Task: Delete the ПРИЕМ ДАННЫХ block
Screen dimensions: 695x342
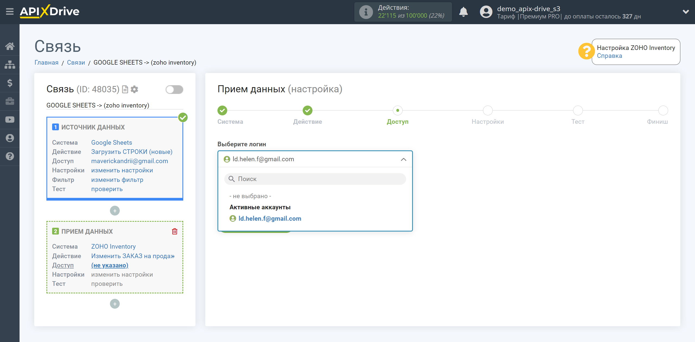Action: [175, 231]
